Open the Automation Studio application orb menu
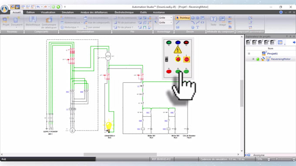This screenshot has height=166, width=296. [4, 9]
